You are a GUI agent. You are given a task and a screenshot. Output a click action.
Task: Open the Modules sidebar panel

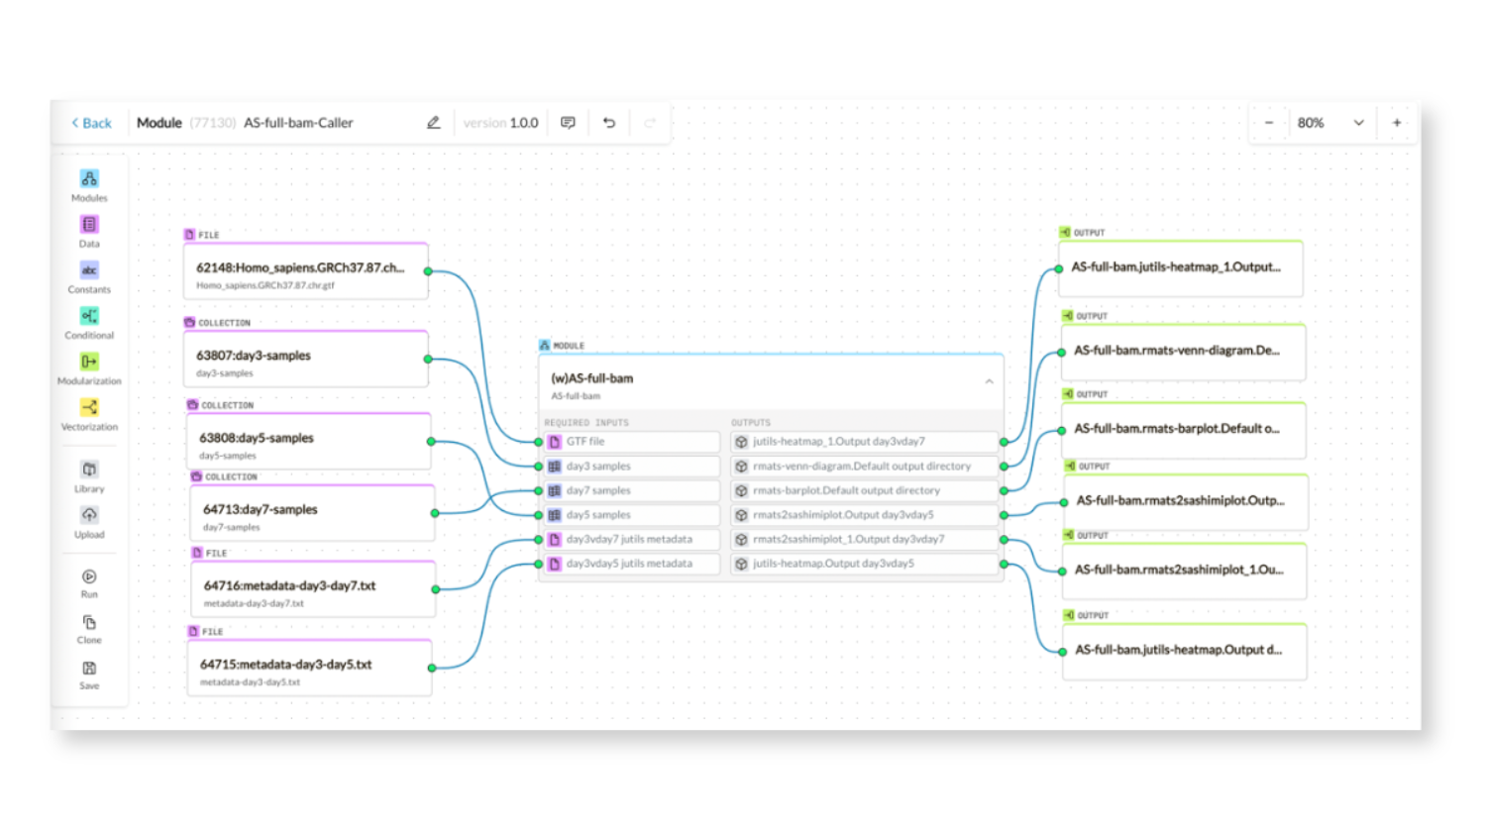coord(89,185)
